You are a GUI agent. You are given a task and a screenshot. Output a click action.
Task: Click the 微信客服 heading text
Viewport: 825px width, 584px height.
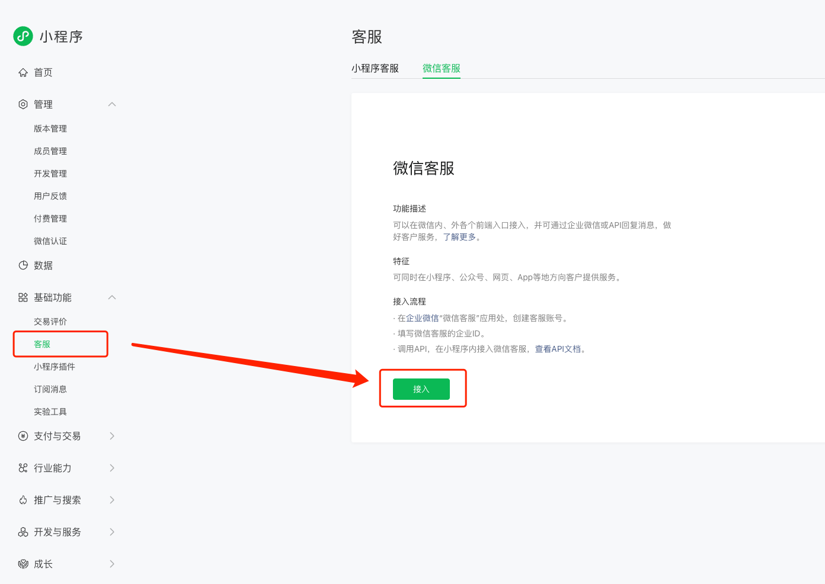pyautogui.click(x=424, y=168)
